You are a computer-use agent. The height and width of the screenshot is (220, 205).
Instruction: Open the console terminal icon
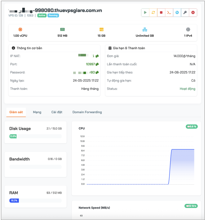click(169, 13)
